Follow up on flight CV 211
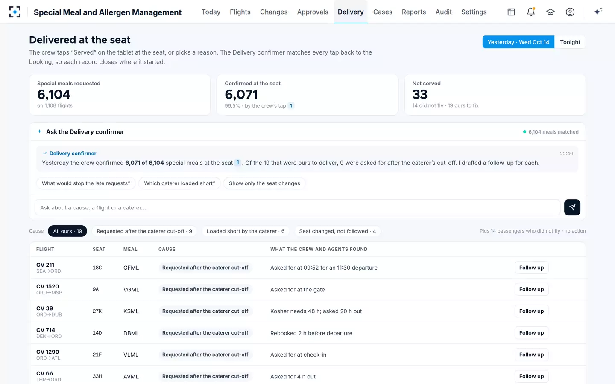 click(532, 268)
